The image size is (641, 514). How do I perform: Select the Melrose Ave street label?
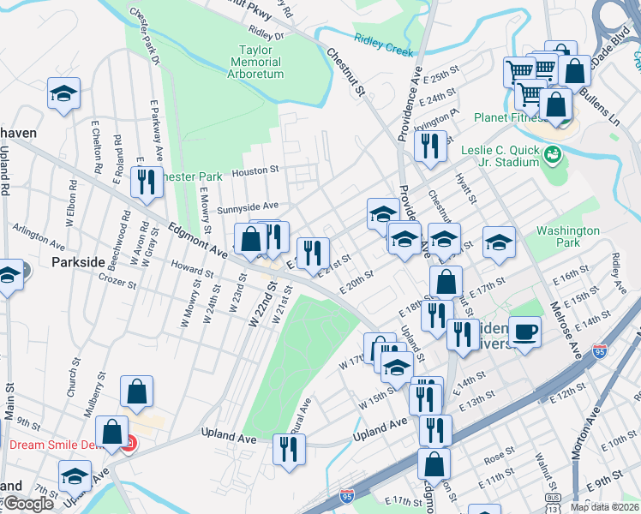pos(566,331)
